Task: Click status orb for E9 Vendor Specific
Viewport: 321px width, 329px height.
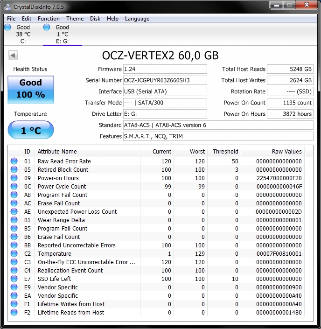Action: pyautogui.click(x=14, y=287)
